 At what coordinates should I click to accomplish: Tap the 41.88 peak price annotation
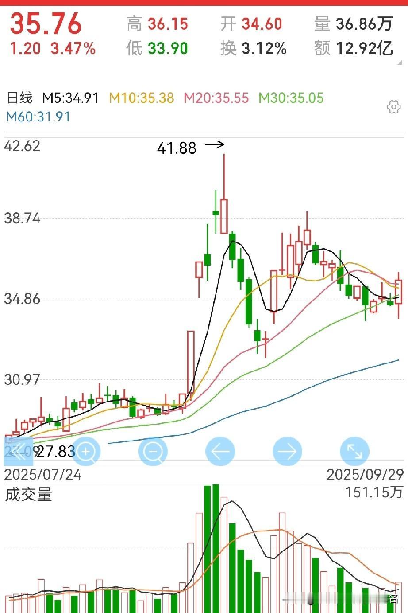(177, 148)
